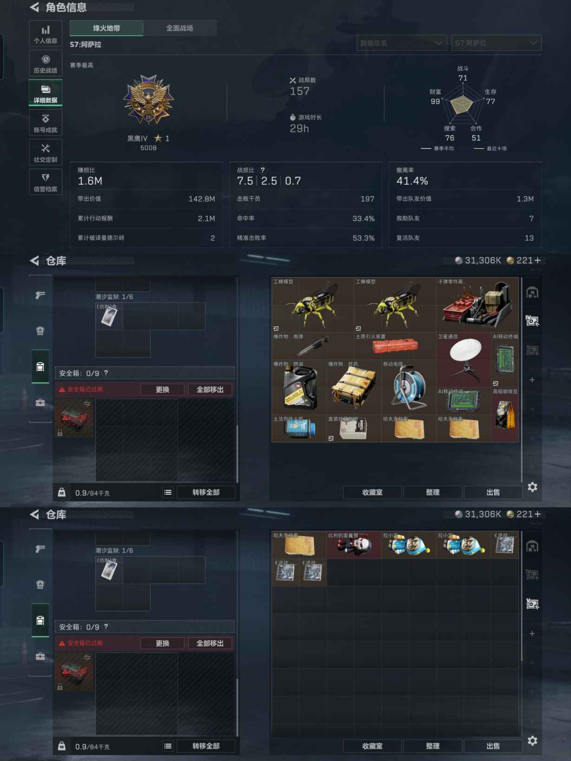Select the 卫星通信 satellite dish item

[464, 360]
